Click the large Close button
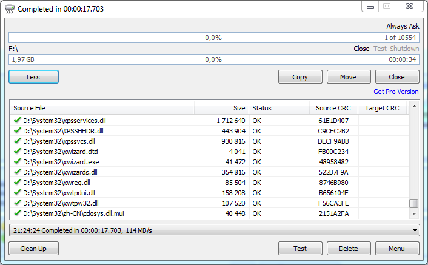This screenshot has height=265, width=428. tap(397, 77)
